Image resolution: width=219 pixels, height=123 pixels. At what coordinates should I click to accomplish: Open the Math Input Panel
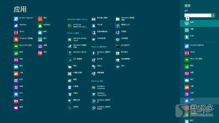point(99,19)
